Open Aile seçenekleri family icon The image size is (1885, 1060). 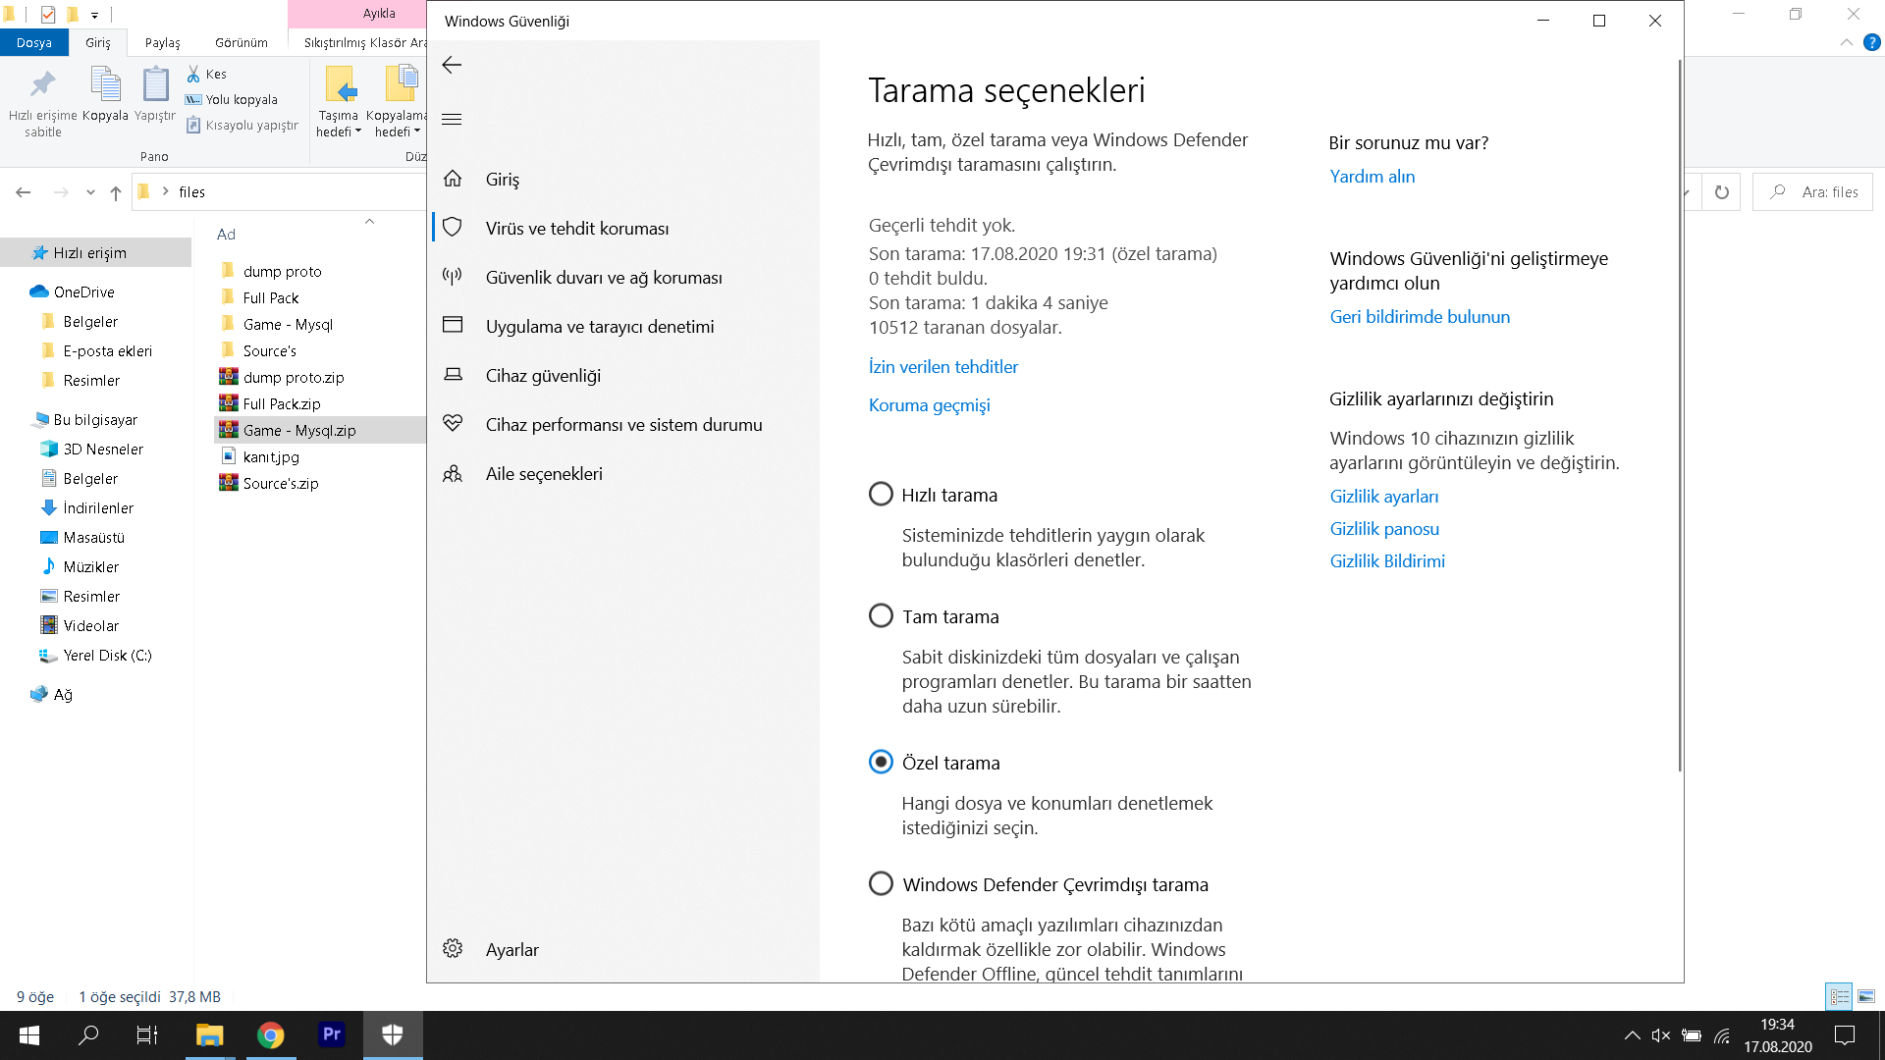click(453, 473)
